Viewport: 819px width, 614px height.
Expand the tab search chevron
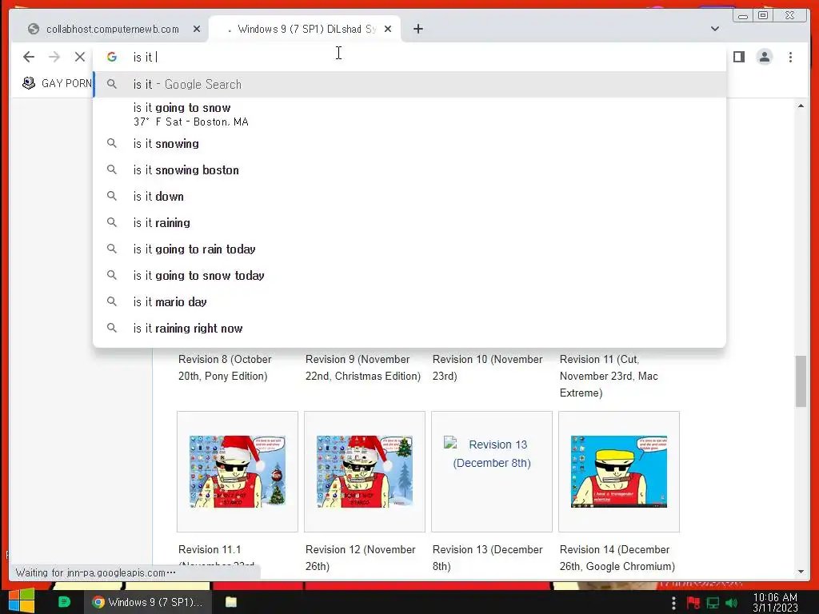[714, 29]
